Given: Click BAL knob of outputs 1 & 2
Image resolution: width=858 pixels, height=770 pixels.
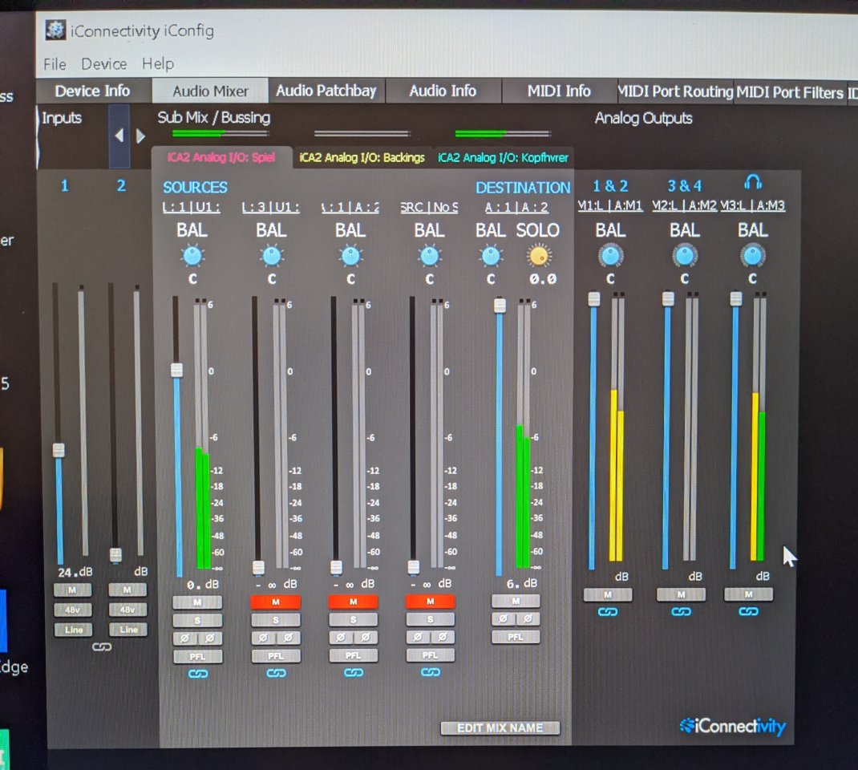Looking at the screenshot, I should pyautogui.click(x=611, y=256).
